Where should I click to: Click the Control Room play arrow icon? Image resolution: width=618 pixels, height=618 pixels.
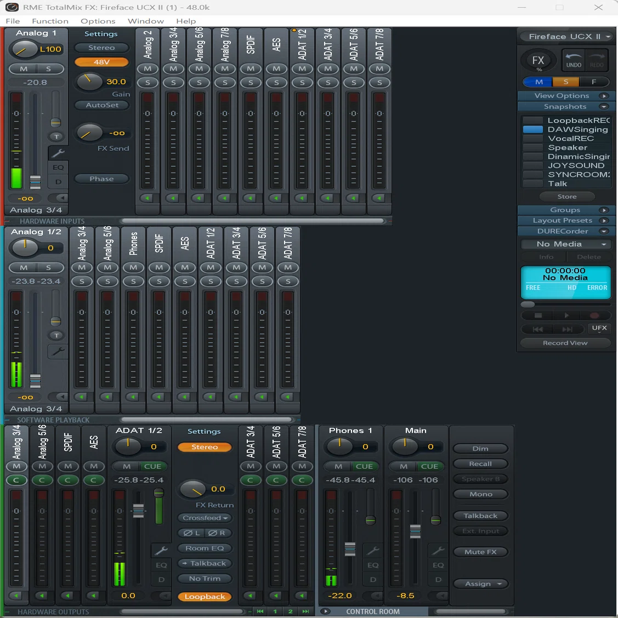(325, 611)
